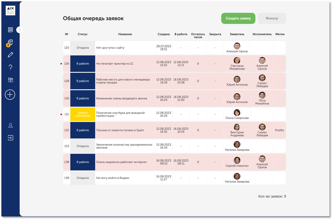Click in-work date 16.08.2023 10:19
The height and width of the screenshot is (220, 333).
pos(181,130)
